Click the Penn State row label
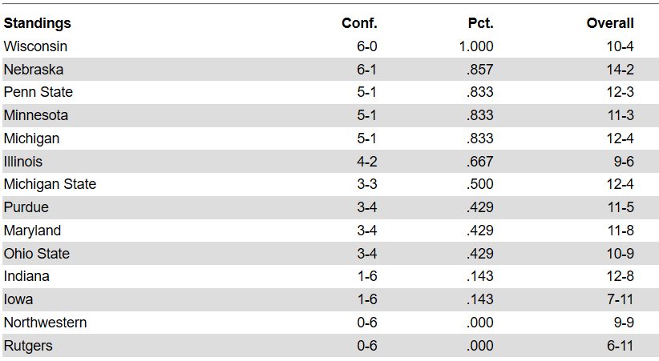This screenshot has width=659, height=361. 38,92
